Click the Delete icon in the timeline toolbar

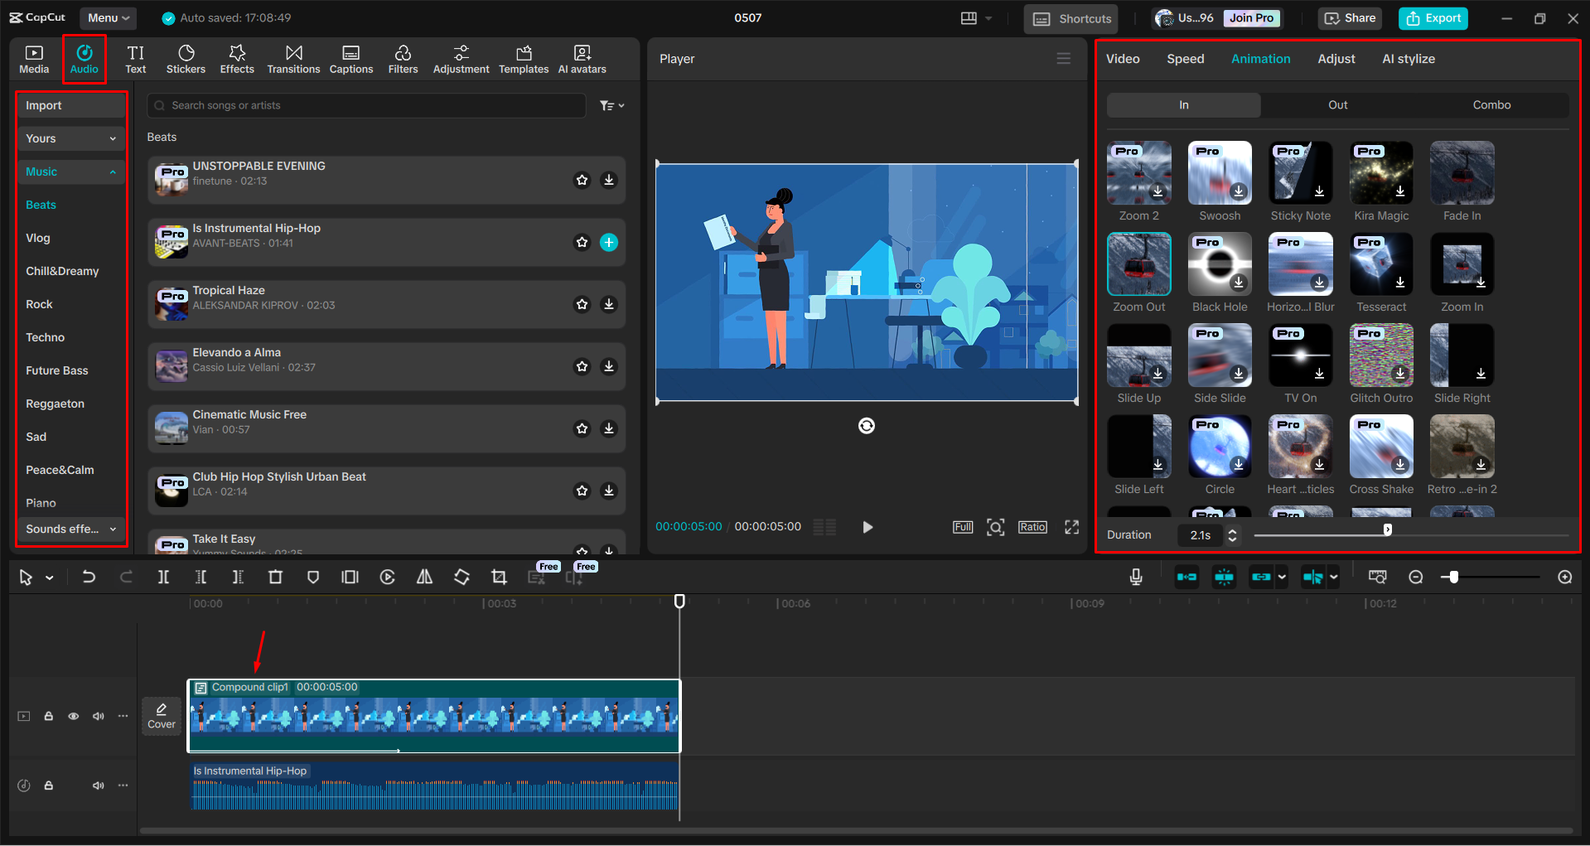[x=275, y=577]
